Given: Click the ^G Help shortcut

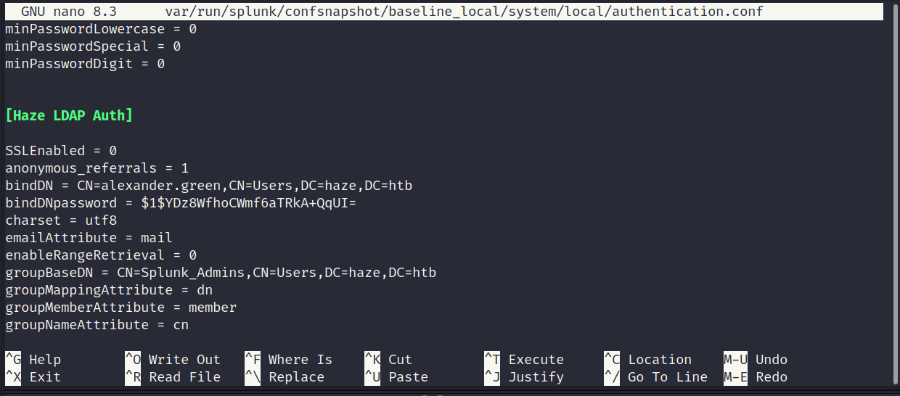Looking at the screenshot, I should (33, 360).
